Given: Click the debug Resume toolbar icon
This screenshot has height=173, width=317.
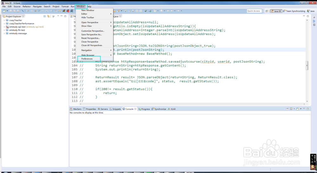Looking at the screenshot, I should tap(28, 11).
